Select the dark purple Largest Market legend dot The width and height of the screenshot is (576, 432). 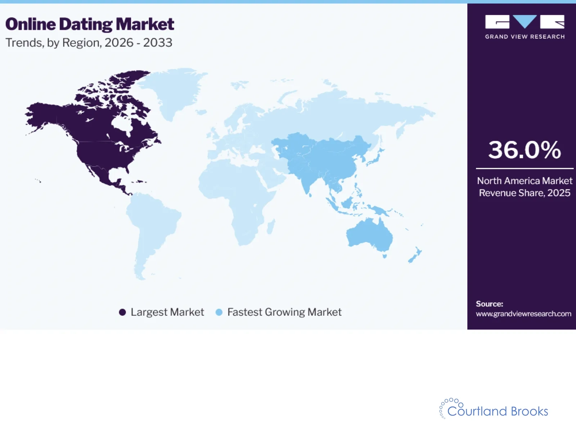[x=122, y=312]
